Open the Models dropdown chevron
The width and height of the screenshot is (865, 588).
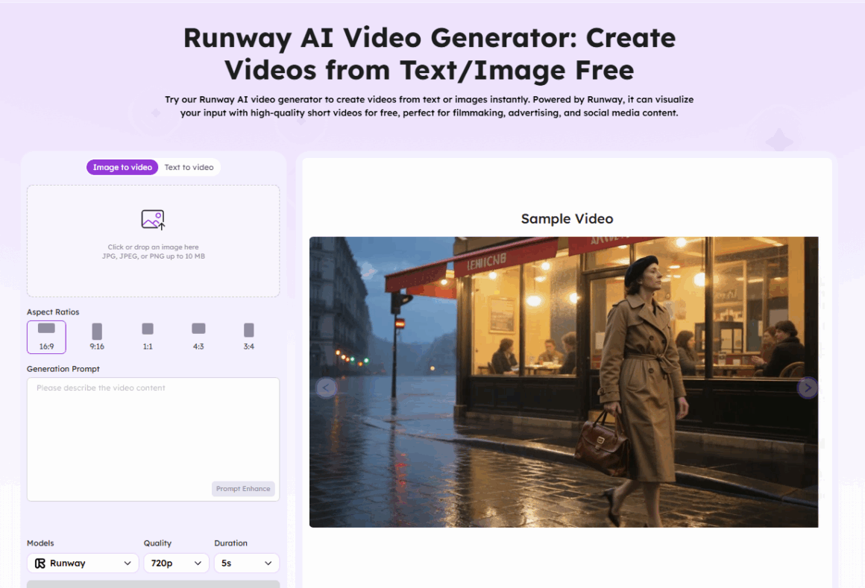click(128, 563)
